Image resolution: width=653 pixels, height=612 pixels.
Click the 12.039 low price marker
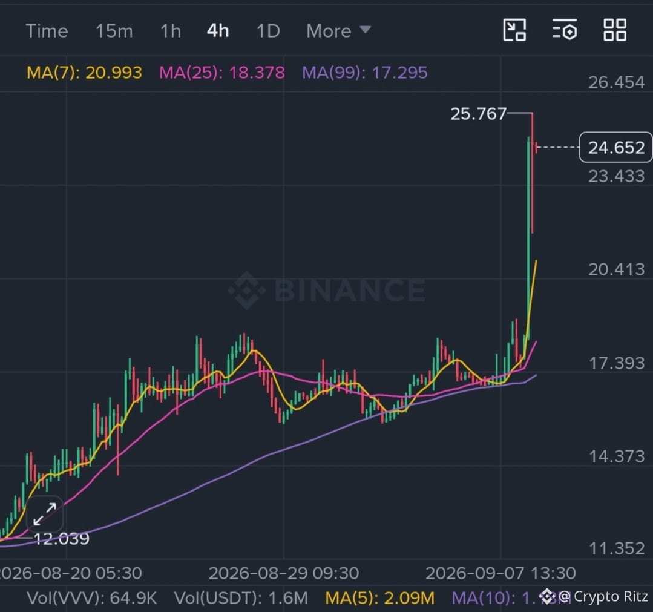pos(61,539)
